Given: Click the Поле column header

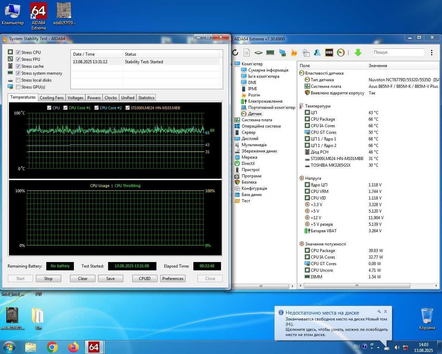Looking at the screenshot, I should [331, 66].
